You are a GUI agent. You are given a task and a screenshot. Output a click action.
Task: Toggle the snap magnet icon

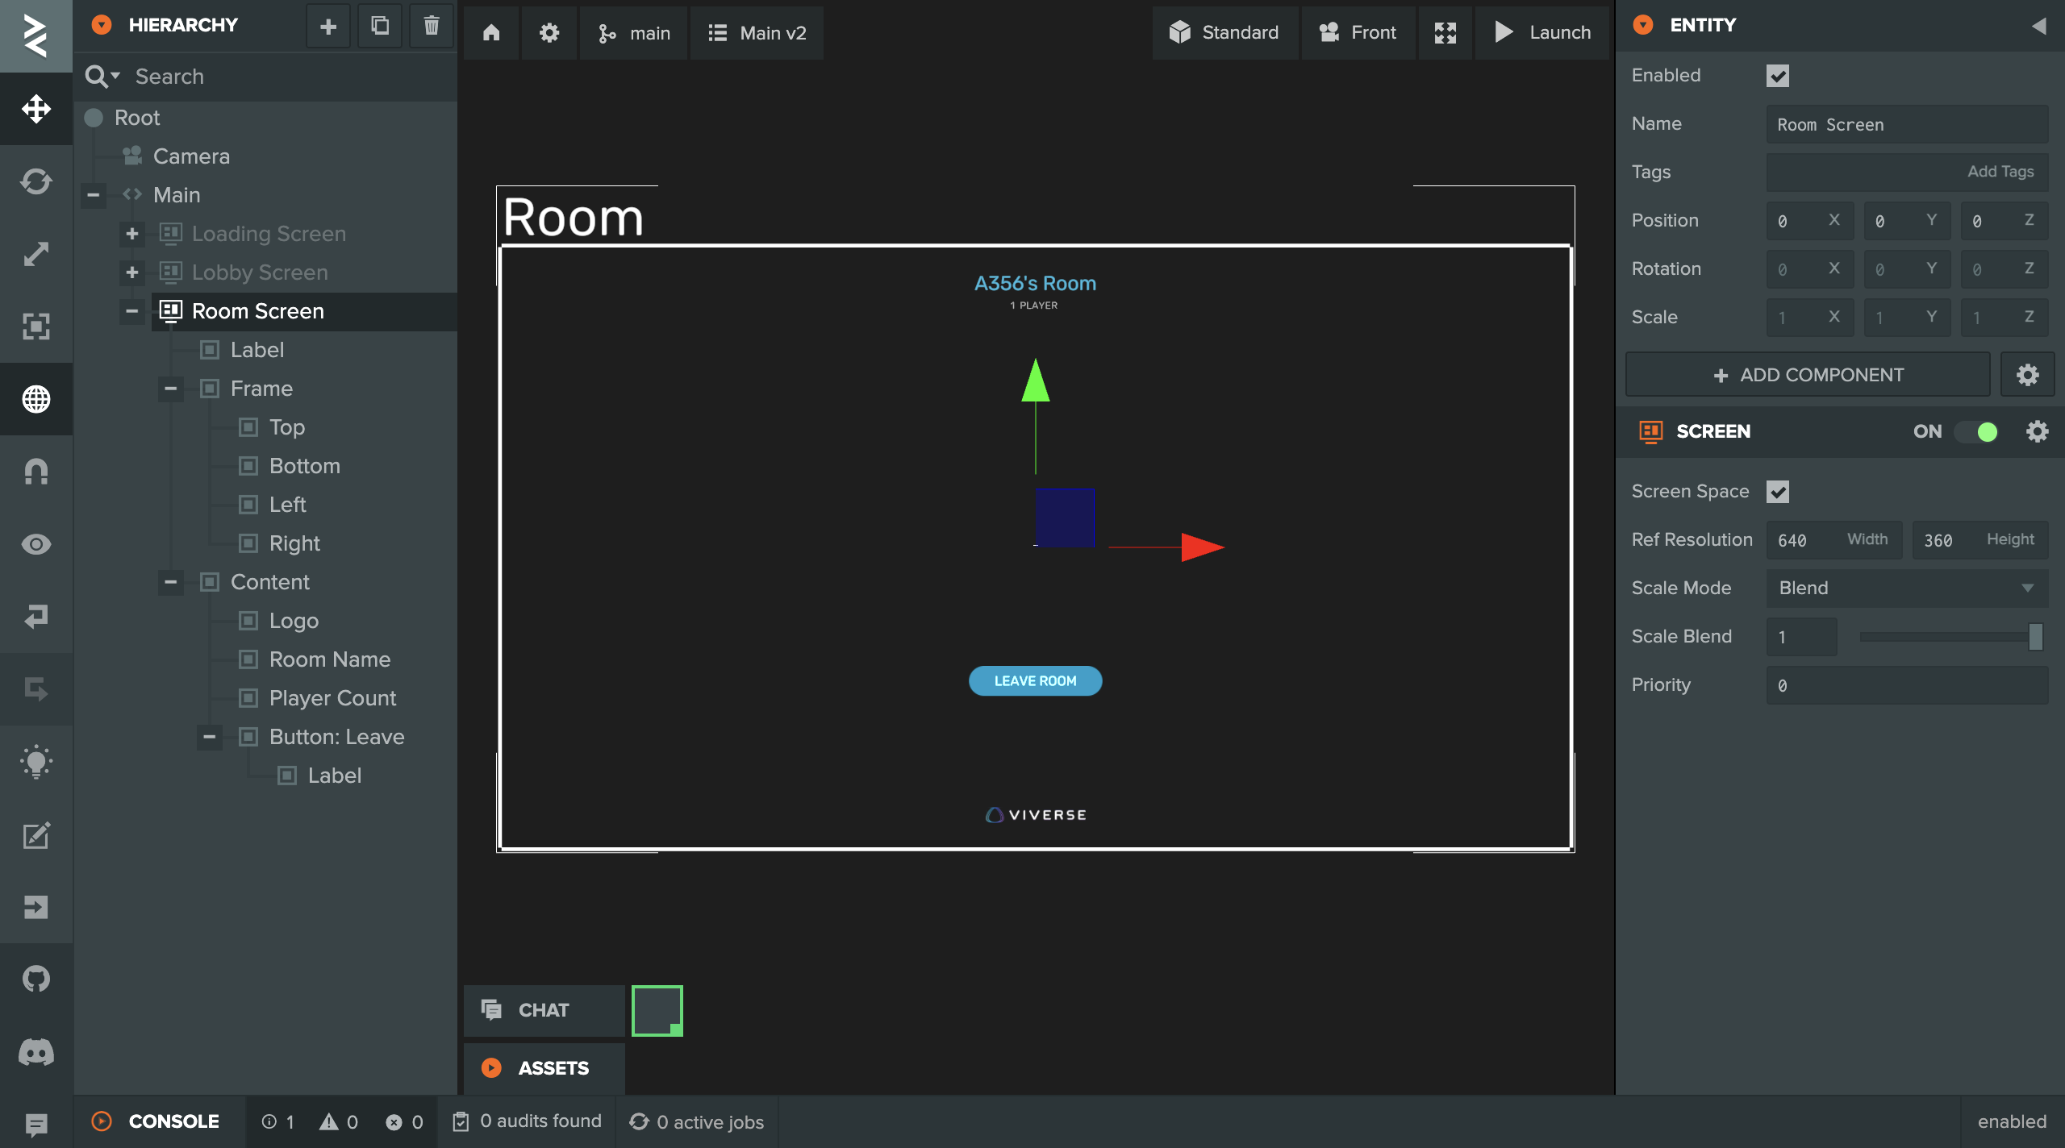pyautogui.click(x=36, y=472)
